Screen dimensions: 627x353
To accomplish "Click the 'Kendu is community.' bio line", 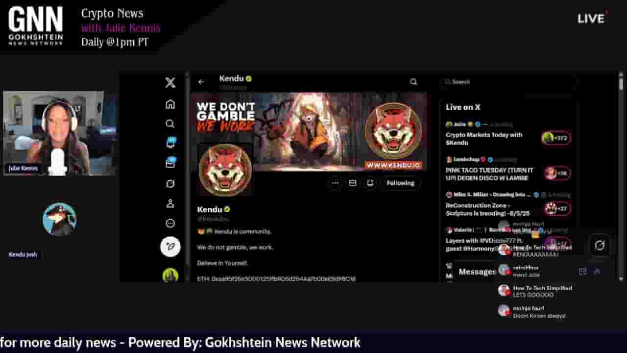I will click(234, 231).
